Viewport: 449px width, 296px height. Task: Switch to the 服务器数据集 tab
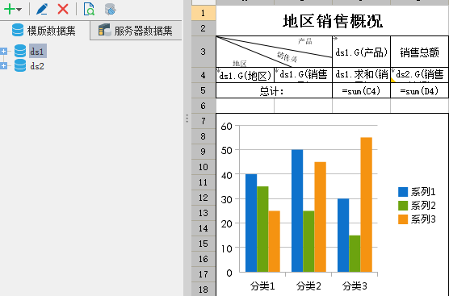(x=136, y=31)
